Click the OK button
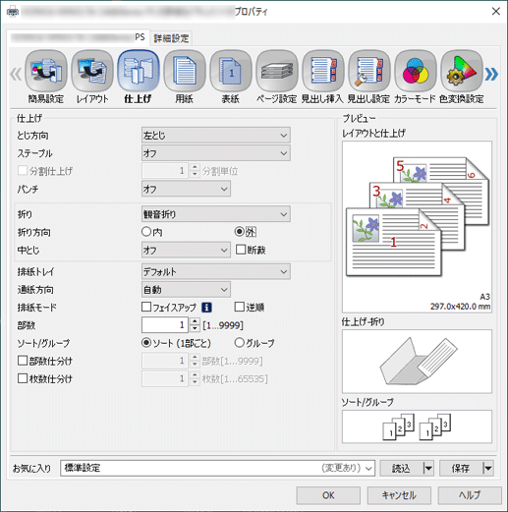The width and height of the screenshot is (508, 512). tap(328, 495)
